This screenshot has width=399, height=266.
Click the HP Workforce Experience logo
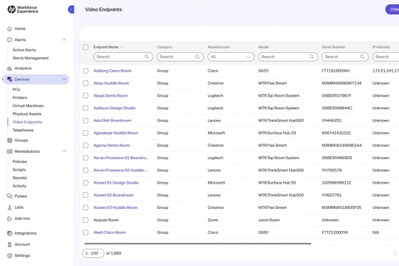click(x=12, y=9)
